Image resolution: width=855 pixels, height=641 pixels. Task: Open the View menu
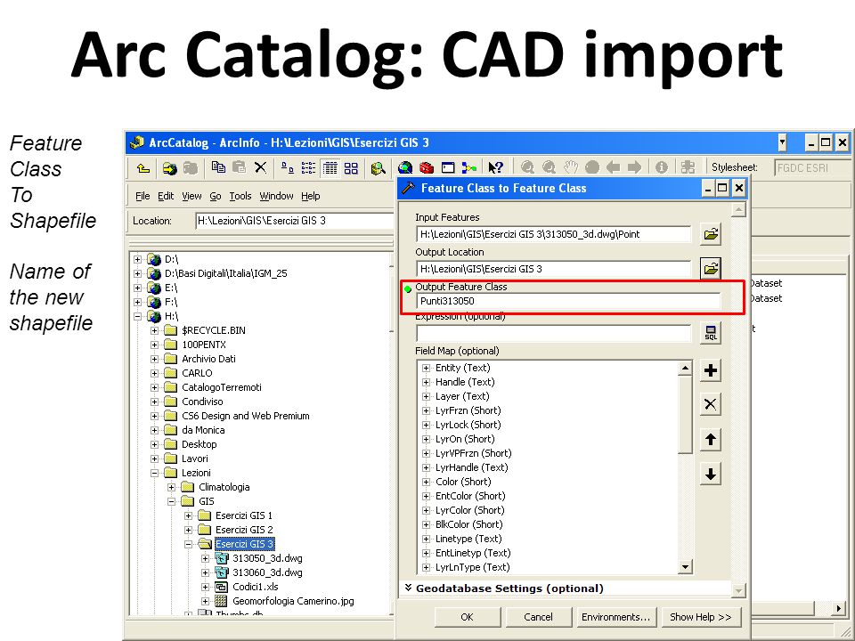tap(191, 196)
